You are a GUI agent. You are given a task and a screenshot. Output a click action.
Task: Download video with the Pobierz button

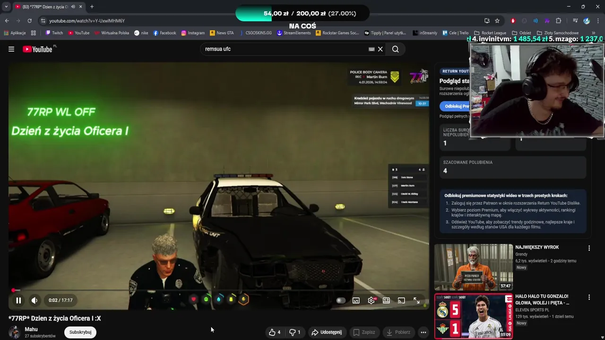pyautogui.click(x=398, y=332)
